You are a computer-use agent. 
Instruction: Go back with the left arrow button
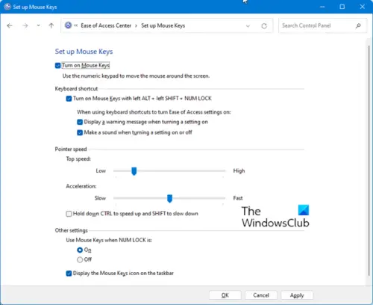(x=10, y=25)
